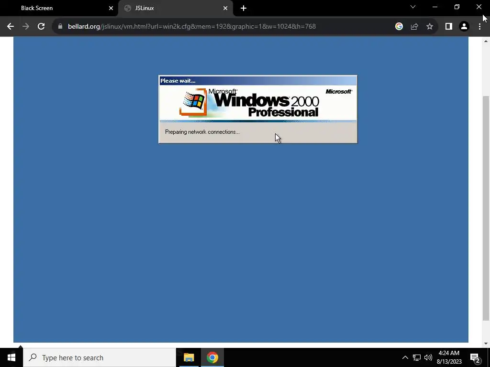
Task: Restore down the Chrome window
Action: (x=457, y=7)
